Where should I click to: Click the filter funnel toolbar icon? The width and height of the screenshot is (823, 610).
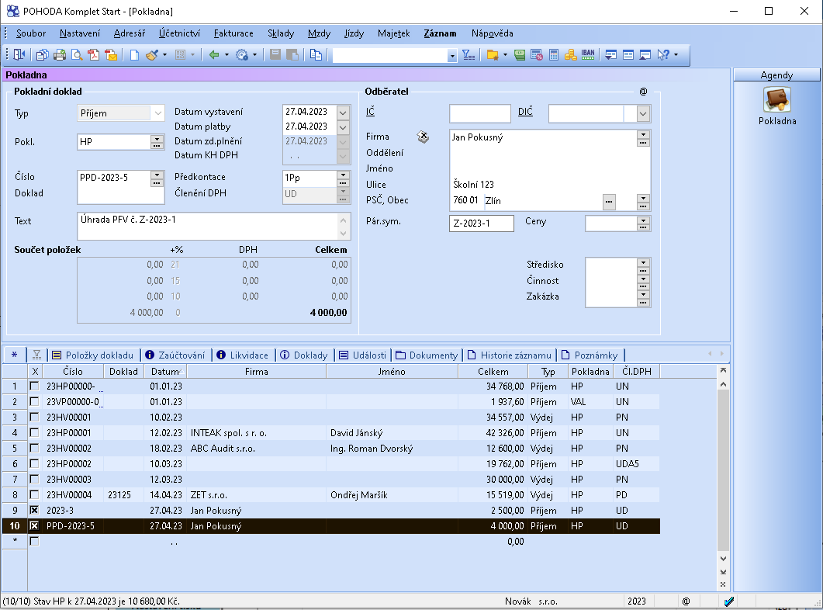[x=469, y=54]
